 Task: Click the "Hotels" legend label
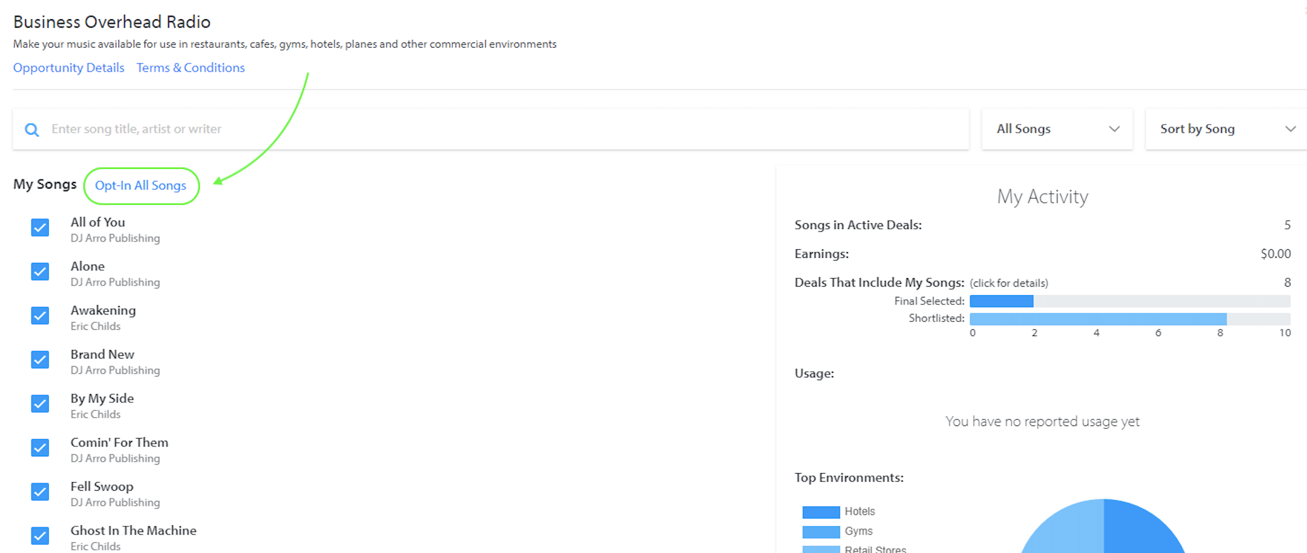click(x=860, y=512)
